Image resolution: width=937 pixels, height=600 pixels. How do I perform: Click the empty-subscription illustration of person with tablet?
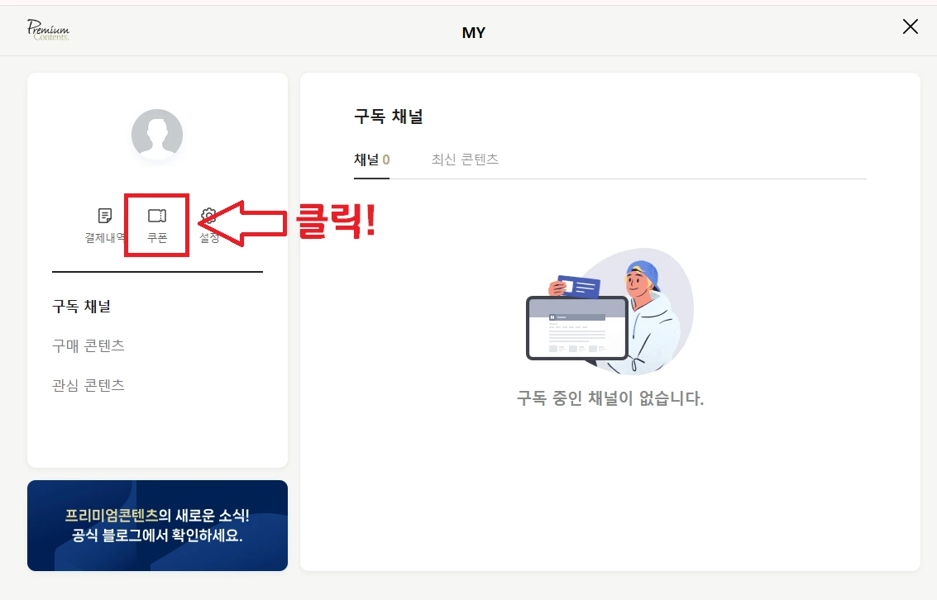[610, 312]
